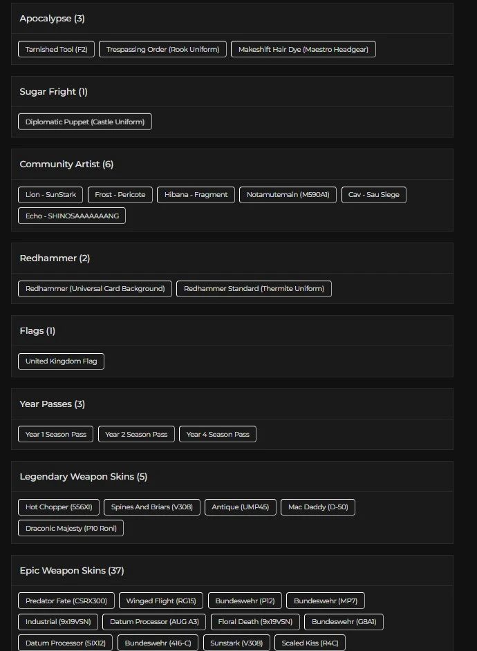
Task: Select Hot Chopper (556XI) skin tag
Action: [59, 507]
